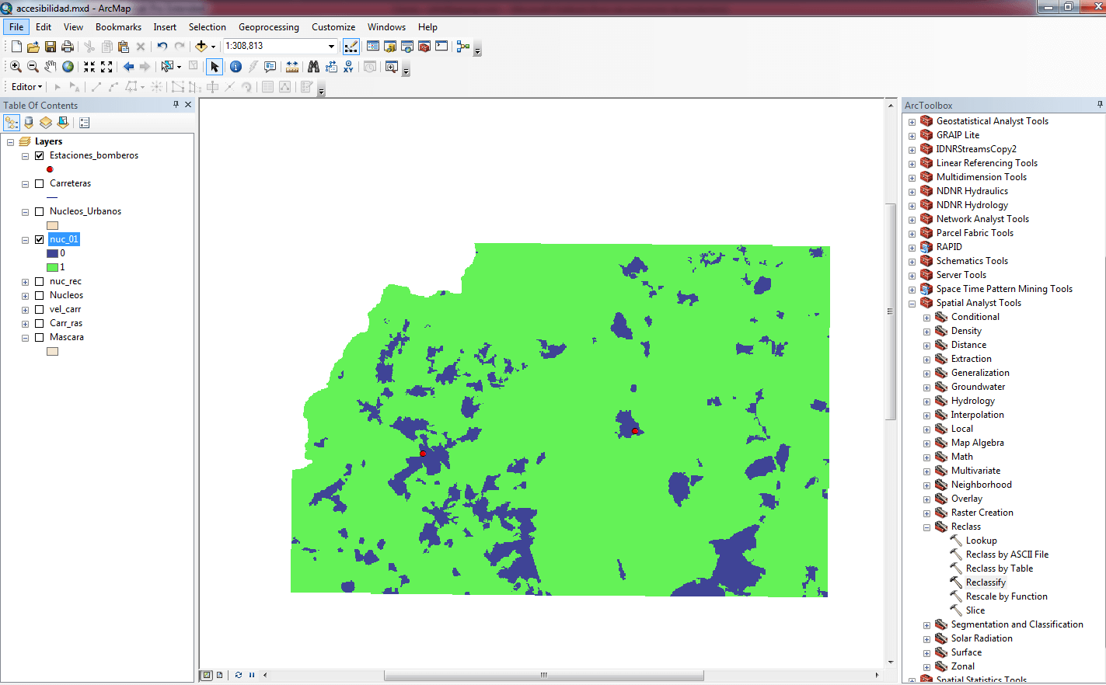Turn on the Nucleos_Urbanos layer
Image resolution: width=1106 pixels, height=685 pixels.
click(40, 211)
